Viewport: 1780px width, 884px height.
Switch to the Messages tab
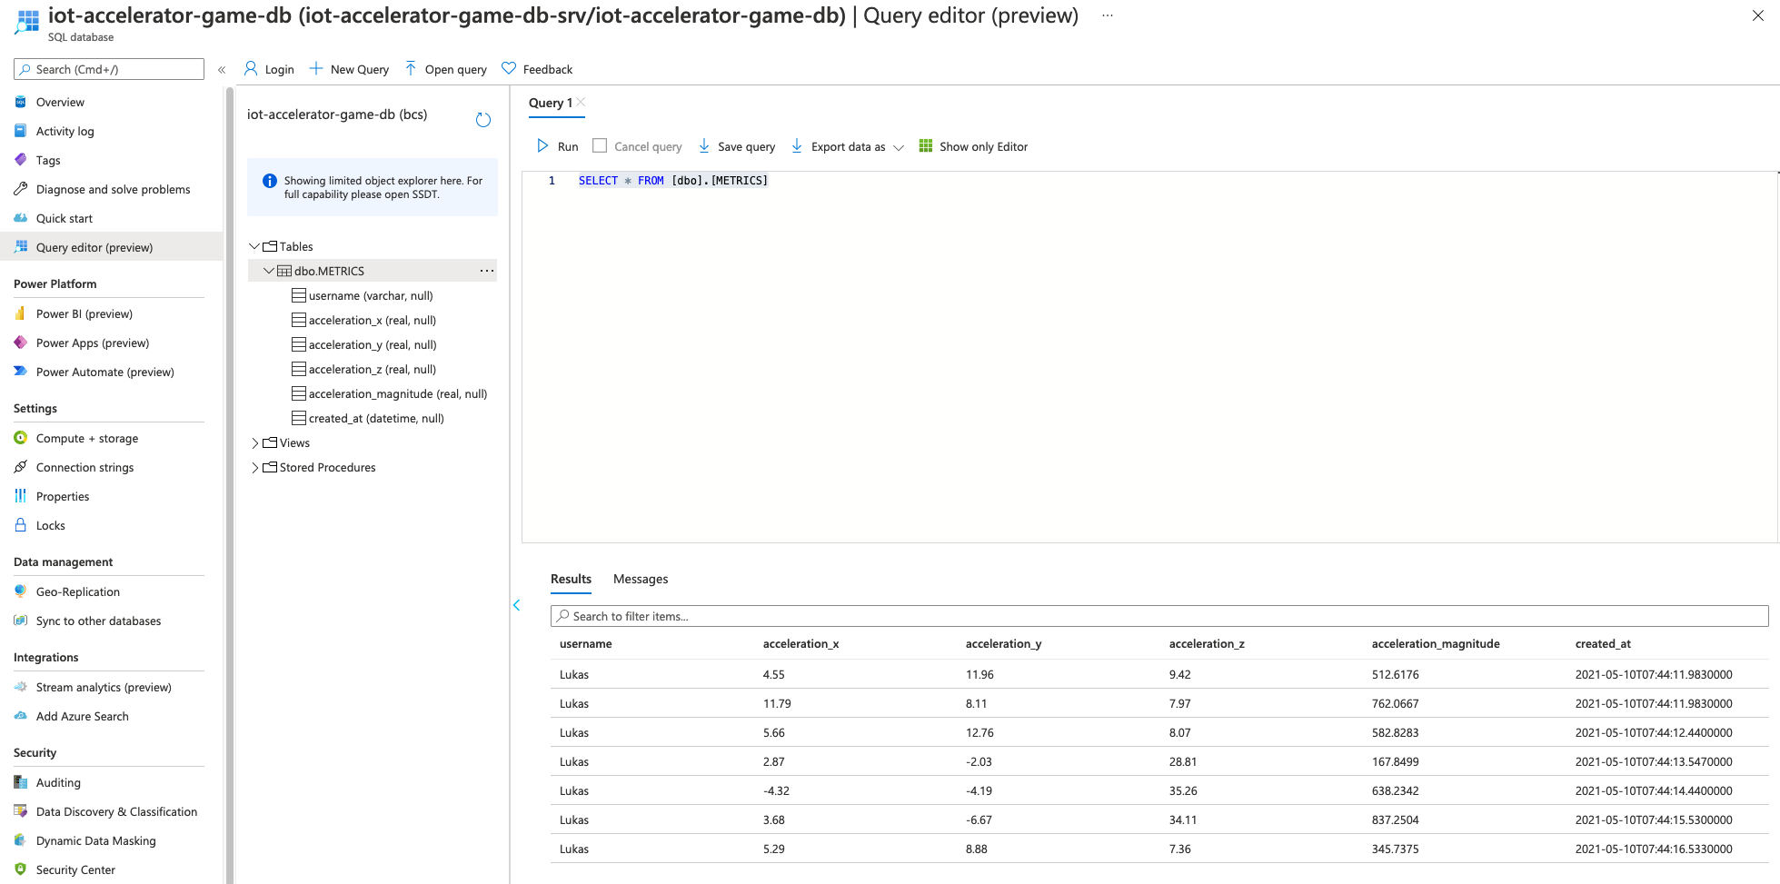click(640, 579)
